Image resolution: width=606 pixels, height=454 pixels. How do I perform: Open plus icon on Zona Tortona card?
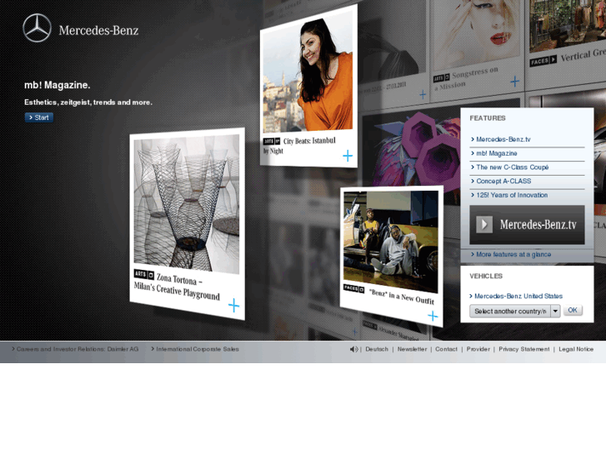coord(234,306)
